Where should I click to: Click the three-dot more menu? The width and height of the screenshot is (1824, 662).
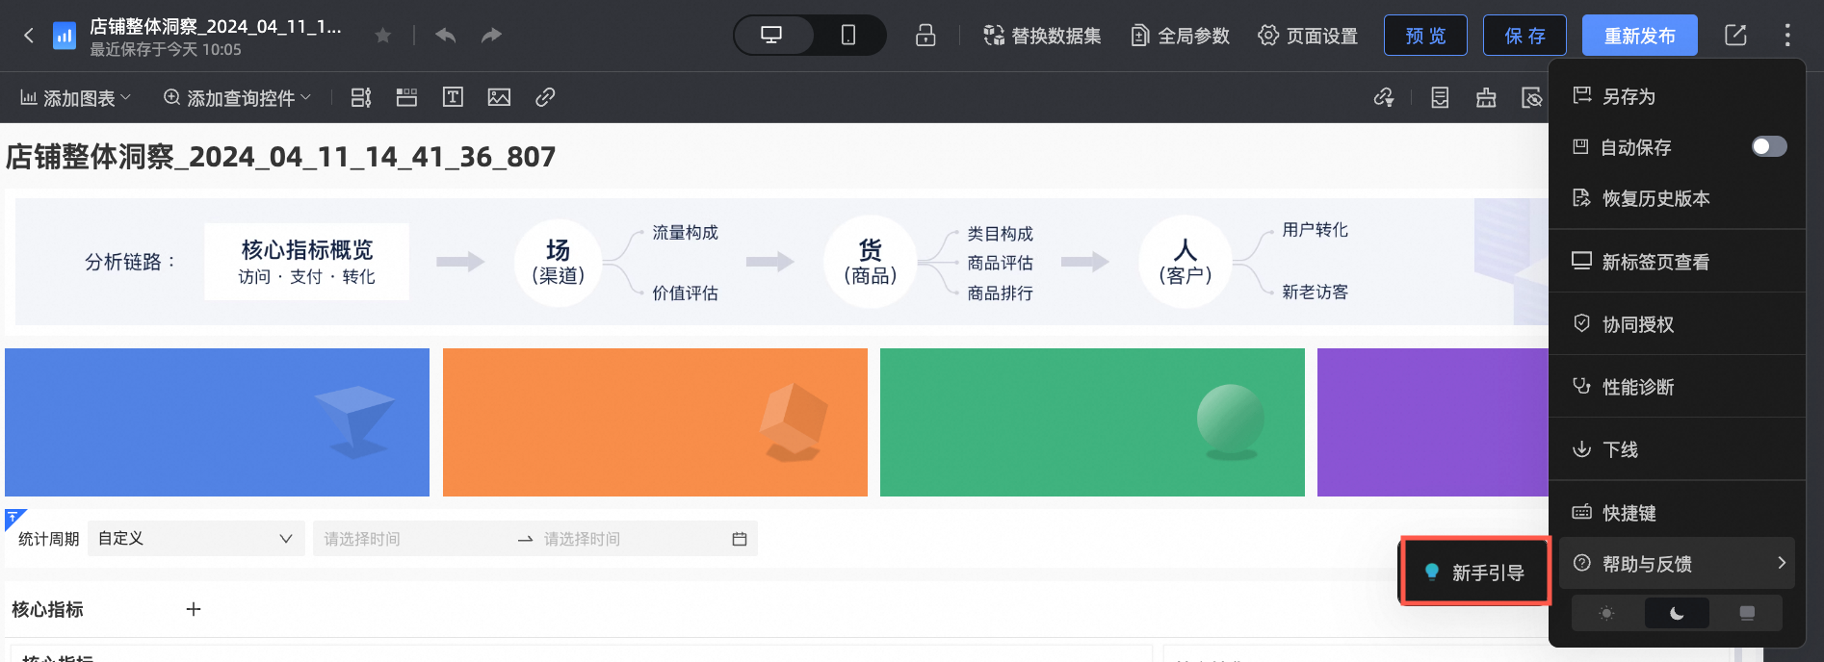1787,36
